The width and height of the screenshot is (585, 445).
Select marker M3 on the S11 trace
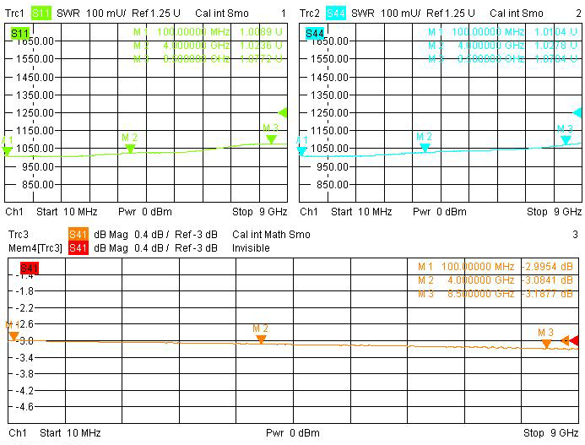[271, 138]
